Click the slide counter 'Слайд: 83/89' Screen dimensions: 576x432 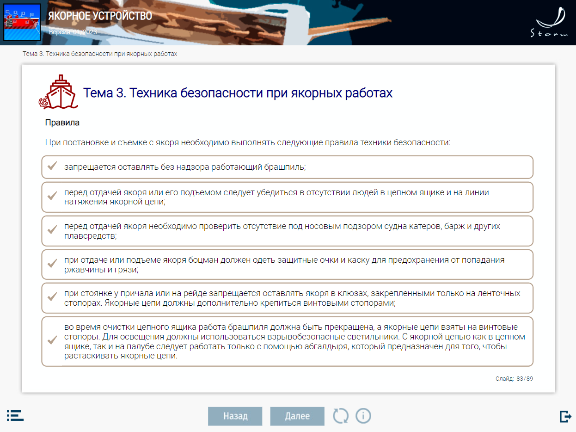click(x=515, y=379)
